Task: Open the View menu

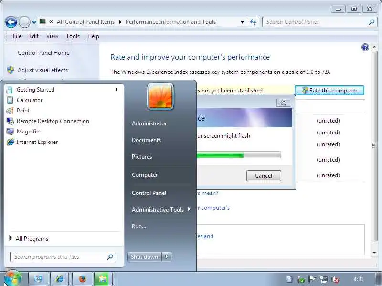Action: point(52,36)
